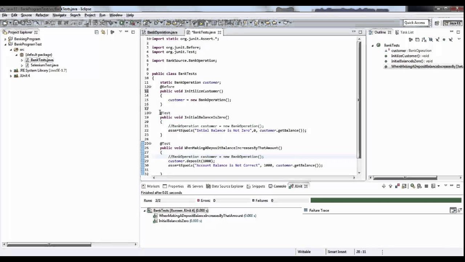Toggle Hide Local Types icon in Outline
Image resolution: width=465 pixels, height=262 pixels.
[450, 40]
